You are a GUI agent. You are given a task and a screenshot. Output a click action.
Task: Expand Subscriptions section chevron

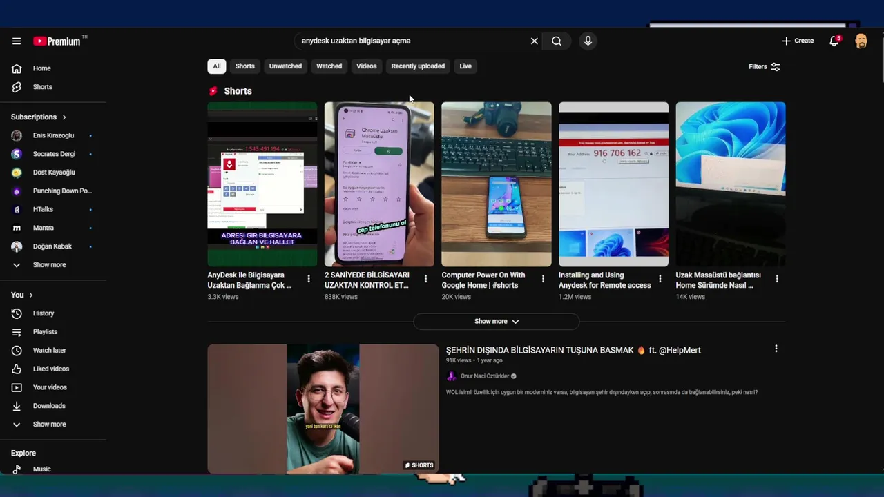click(64, 117)
